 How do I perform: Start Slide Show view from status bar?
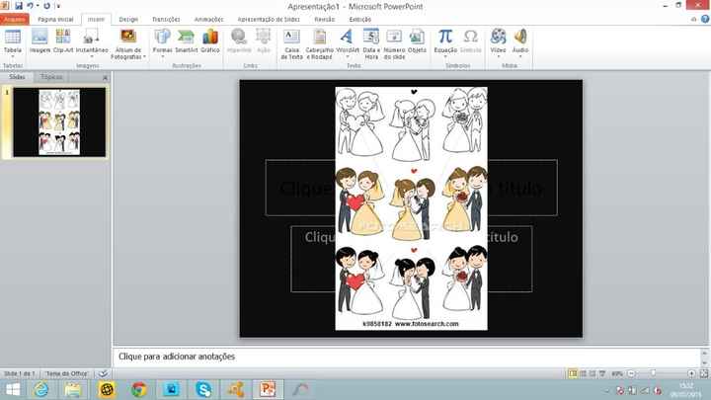pyautogui.click(x=602, y=373)
